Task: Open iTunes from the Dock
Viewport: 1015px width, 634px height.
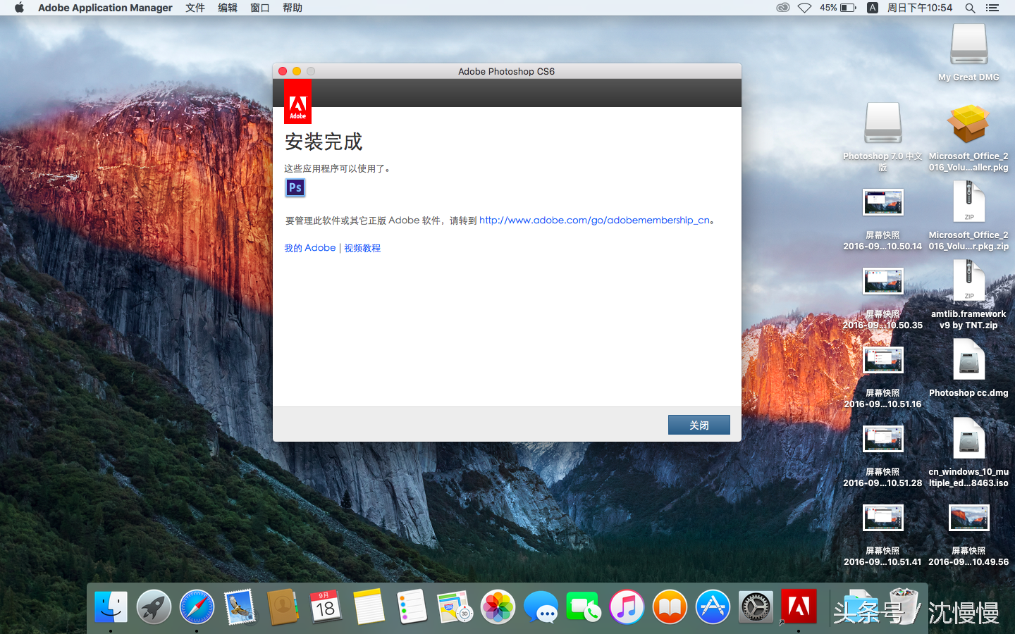Action: pos(627,607)
